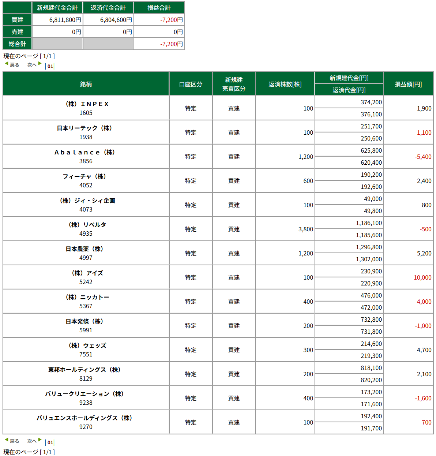The width and height of the screenshot is (436, 456).
Task: Click the bottom green next arrow icon
Action: pos(40,440)
